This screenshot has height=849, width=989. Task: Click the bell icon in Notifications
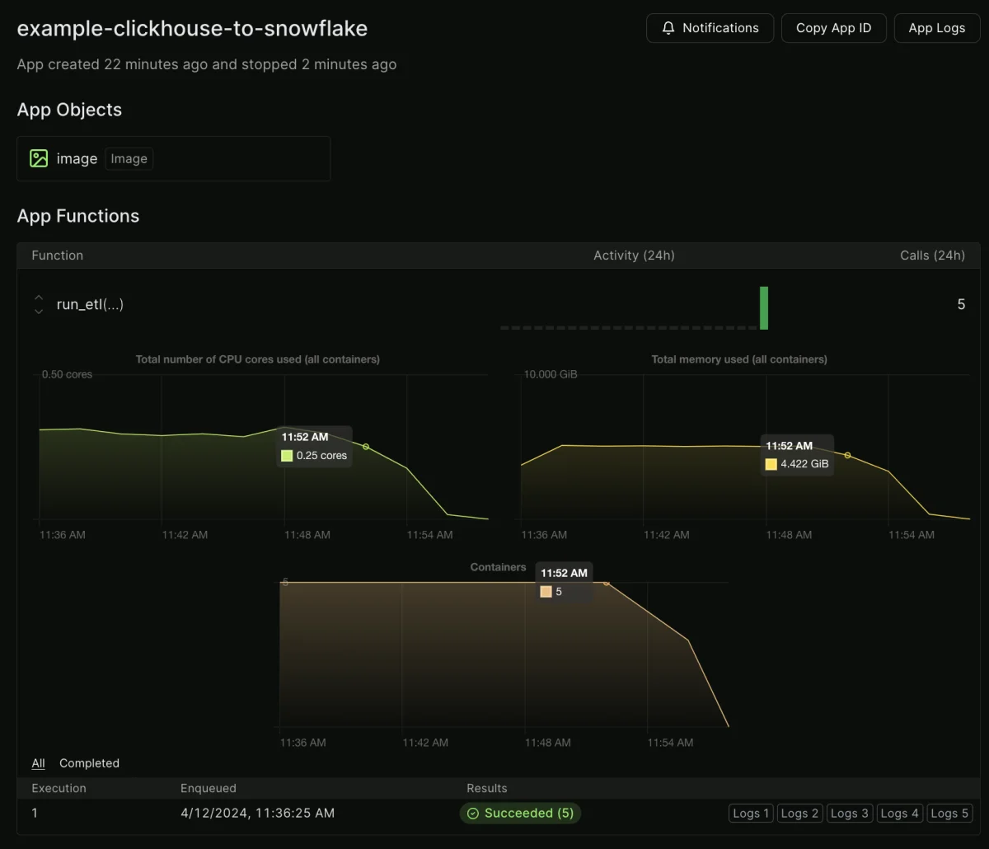668,28
